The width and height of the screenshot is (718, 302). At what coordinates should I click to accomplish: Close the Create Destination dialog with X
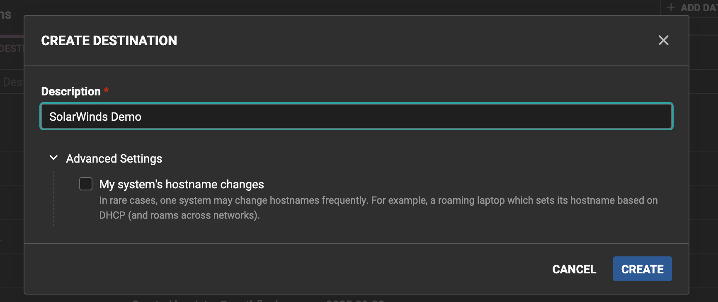663,40
